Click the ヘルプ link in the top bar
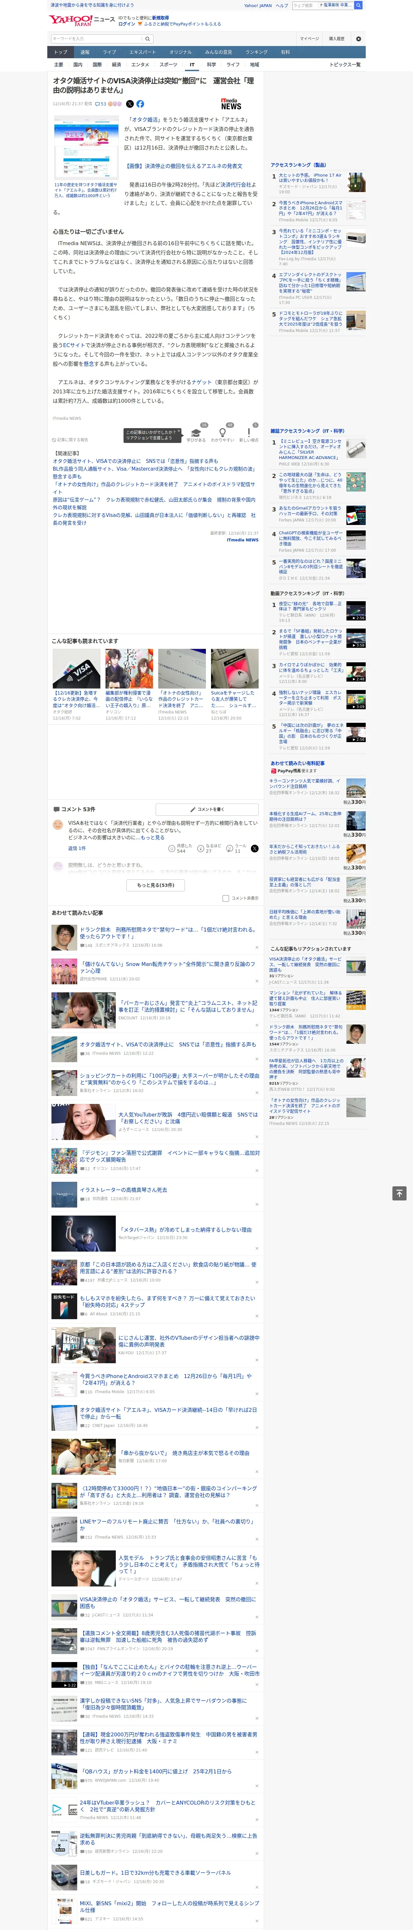Image resolution: width=413 pixels, height=1930 pixels. (x=281, y=5)
